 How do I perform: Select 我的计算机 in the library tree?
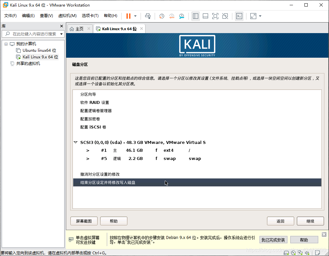pos(26,44)
